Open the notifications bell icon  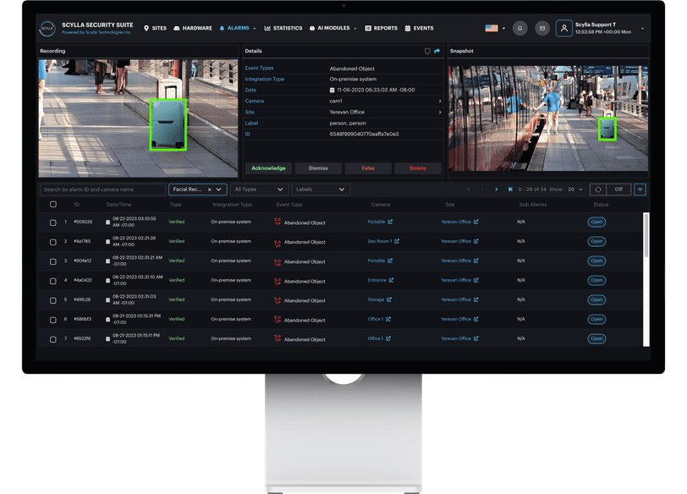click(x=520, y=28)
